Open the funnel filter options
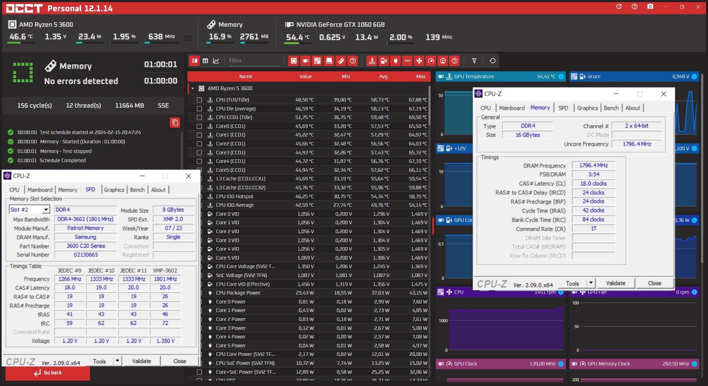 tap(474, 61)
